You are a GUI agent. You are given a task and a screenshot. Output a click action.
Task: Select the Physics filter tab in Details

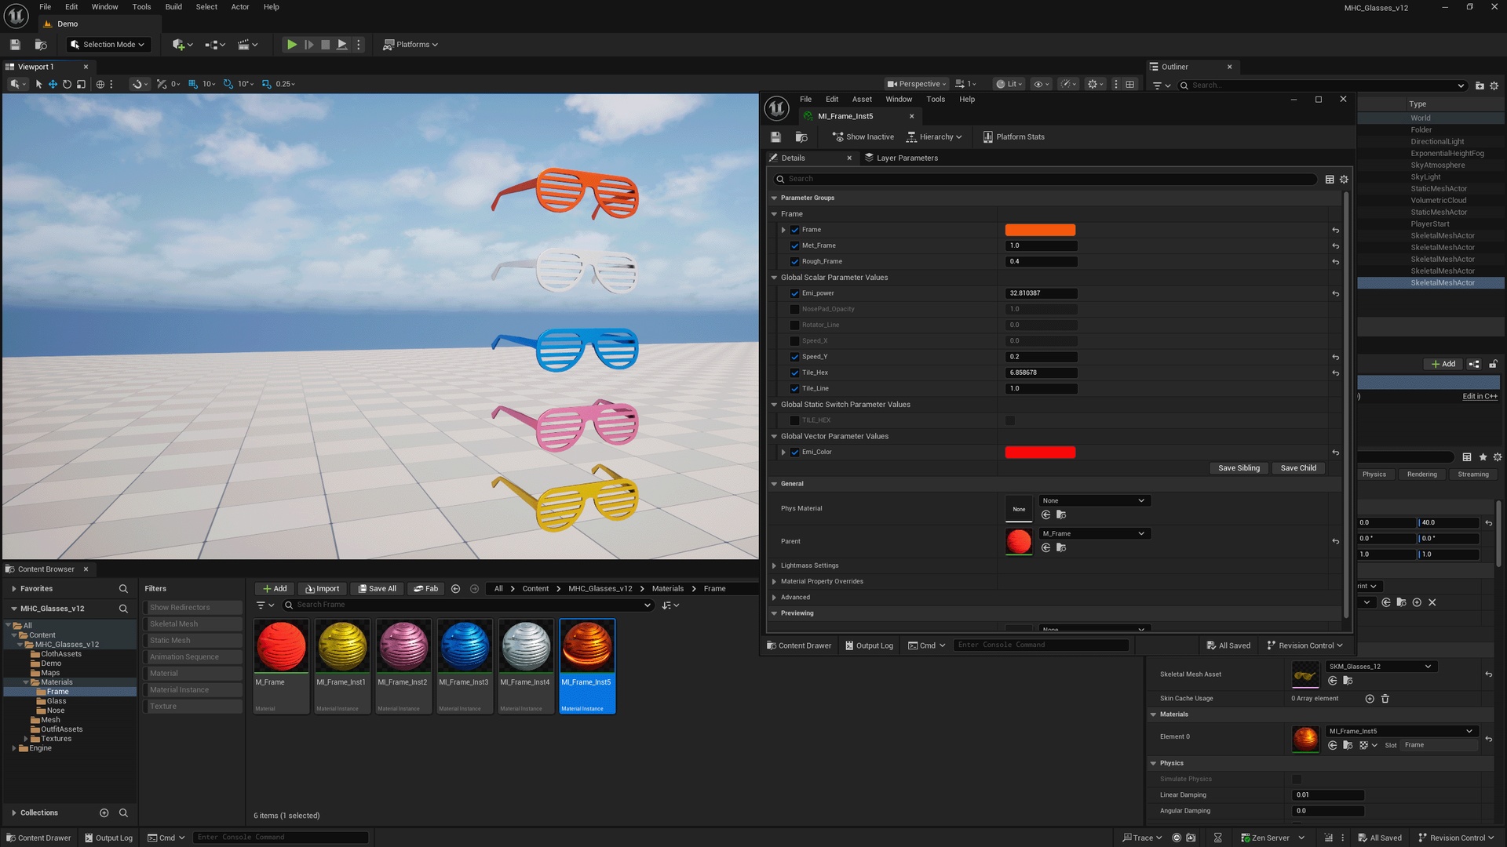[1374, 474]
